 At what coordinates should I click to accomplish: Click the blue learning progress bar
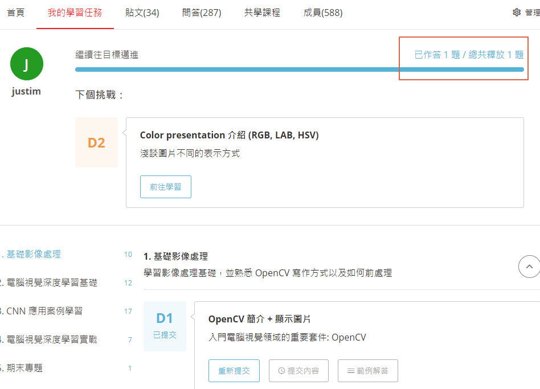299,69
